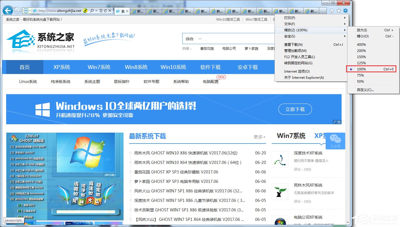
Task: Click the browser back arrow
Action: pyautogui.click(x=7, y=10)
